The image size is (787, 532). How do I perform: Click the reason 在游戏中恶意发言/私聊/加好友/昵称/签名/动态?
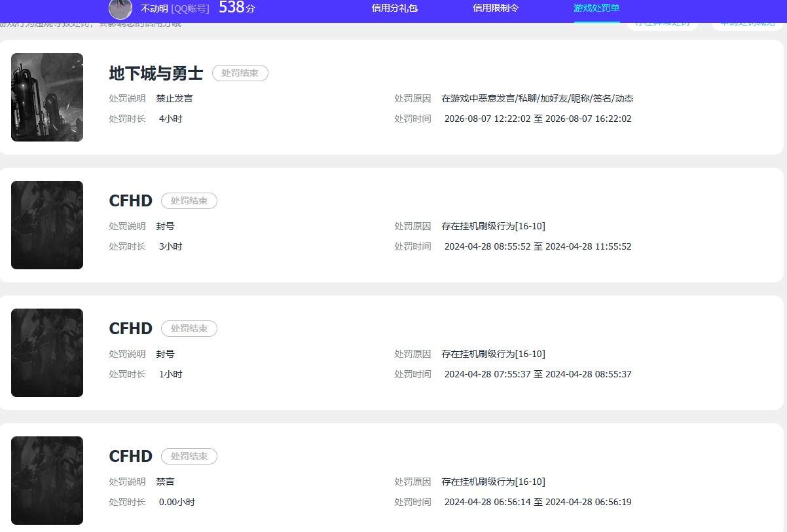pyautogui.click(x=538, y=99)
